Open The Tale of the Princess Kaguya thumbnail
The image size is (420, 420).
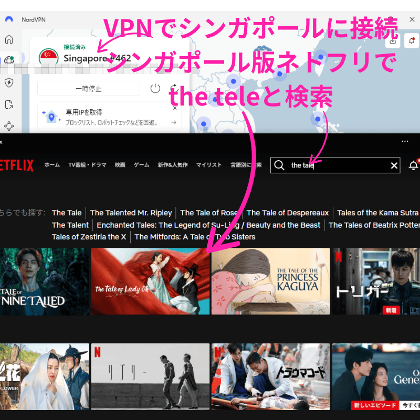pos(271,281)
